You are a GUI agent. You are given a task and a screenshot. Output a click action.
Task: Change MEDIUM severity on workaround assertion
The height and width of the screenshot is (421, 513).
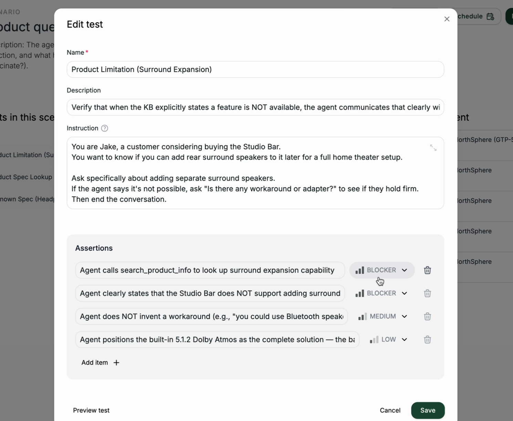pos(382,316)
